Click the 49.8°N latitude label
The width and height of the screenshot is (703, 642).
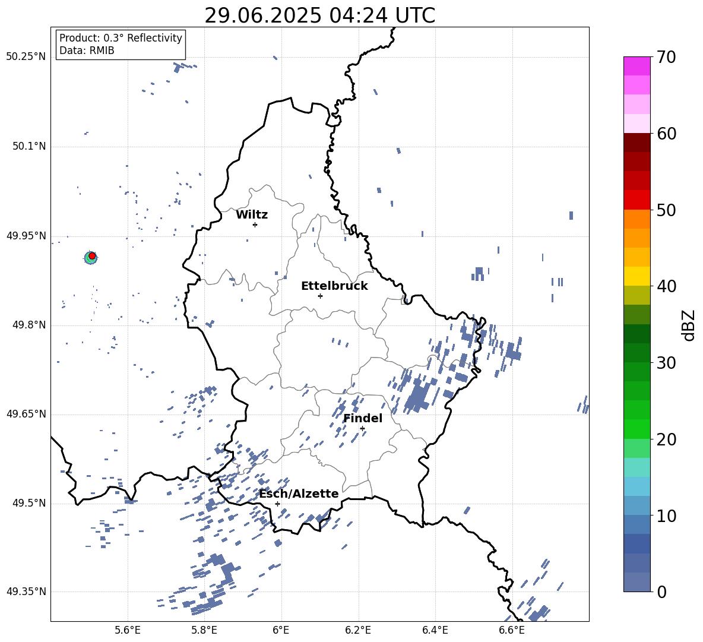pyautogui.click(x=29, y=325)
